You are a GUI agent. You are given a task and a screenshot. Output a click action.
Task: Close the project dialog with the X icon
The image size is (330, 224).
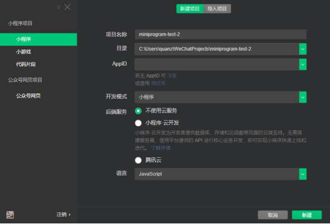point(67,7)
